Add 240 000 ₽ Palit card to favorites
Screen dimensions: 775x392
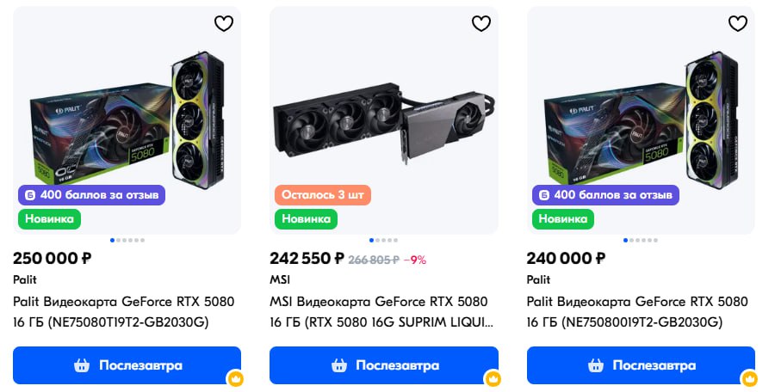coord(738,23)
